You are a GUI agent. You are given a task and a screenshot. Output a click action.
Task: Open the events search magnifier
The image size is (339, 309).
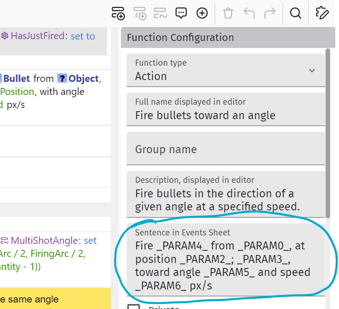(x=295, y=13)
